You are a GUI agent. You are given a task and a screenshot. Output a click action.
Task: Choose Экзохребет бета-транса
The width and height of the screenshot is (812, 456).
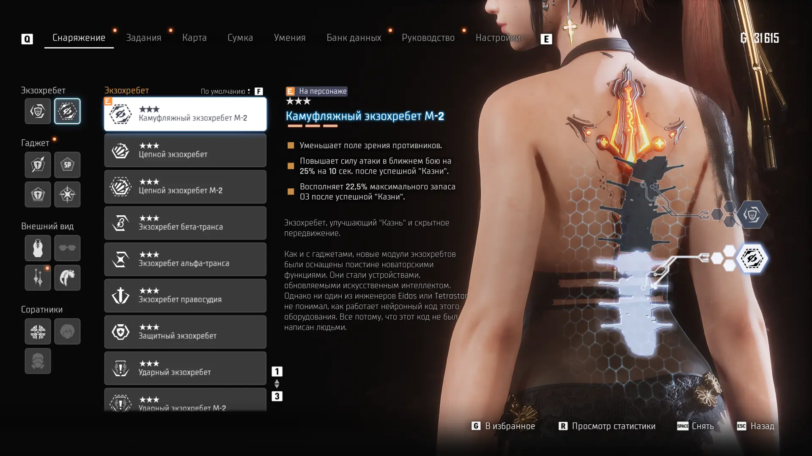coord(185,223)
